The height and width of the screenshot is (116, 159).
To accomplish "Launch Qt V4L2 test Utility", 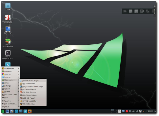I will pyautogui.click(x=33, y=101).
